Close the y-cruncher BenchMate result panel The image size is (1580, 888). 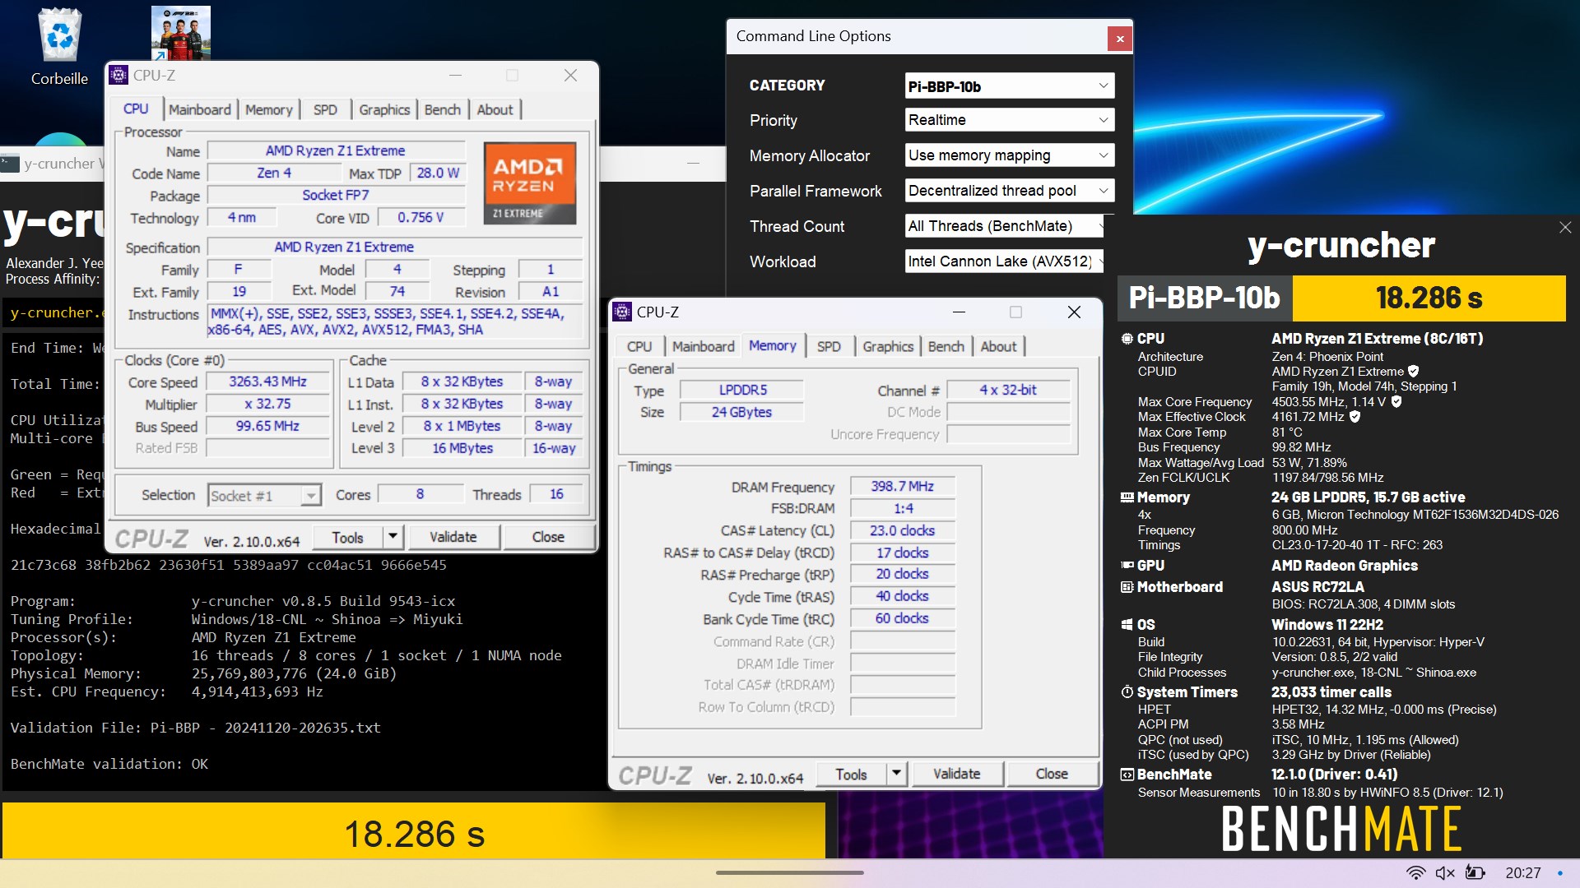pos(1565,228)
